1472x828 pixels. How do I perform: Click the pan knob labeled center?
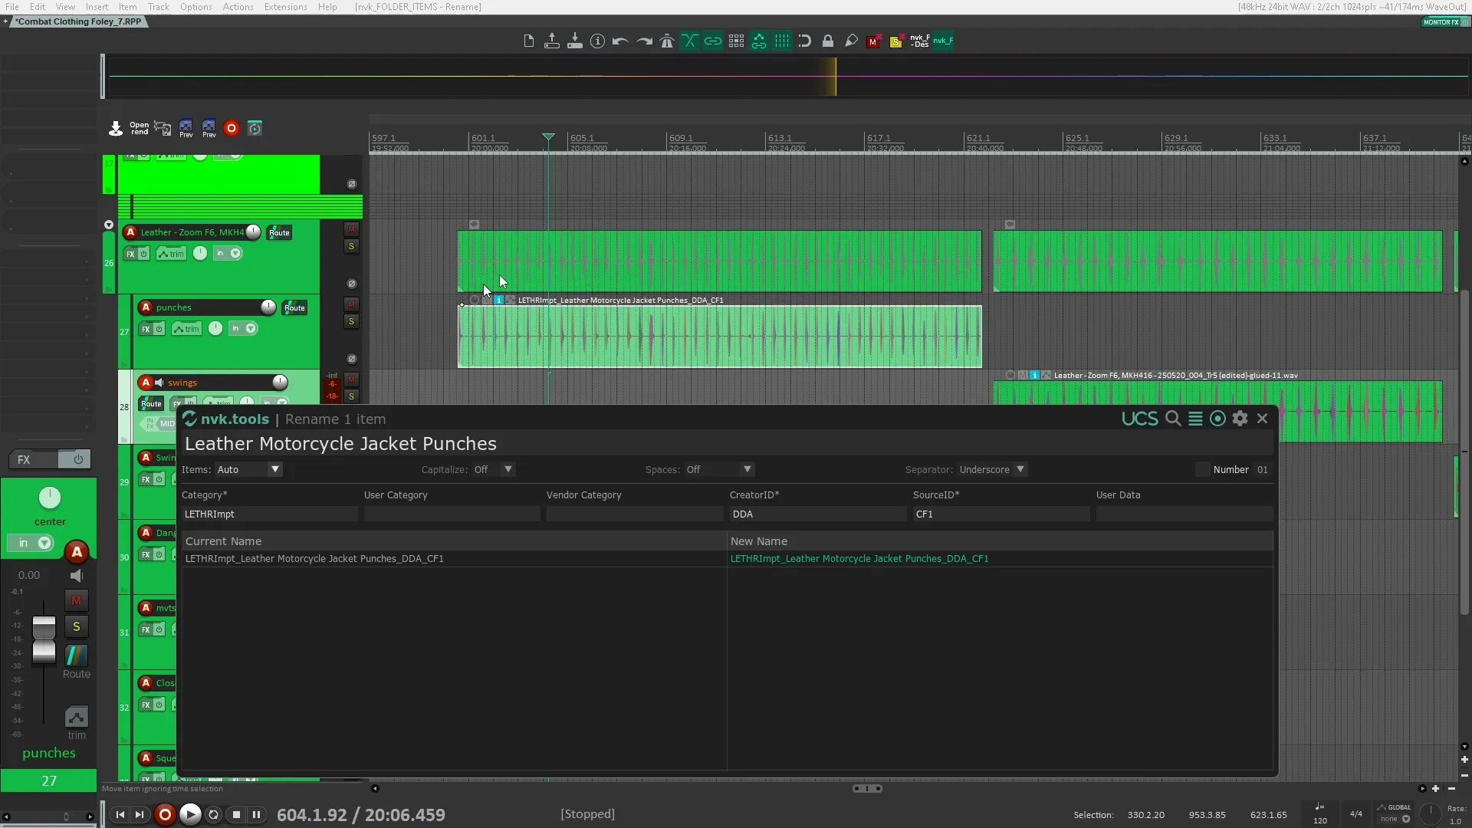click(50, 498)
